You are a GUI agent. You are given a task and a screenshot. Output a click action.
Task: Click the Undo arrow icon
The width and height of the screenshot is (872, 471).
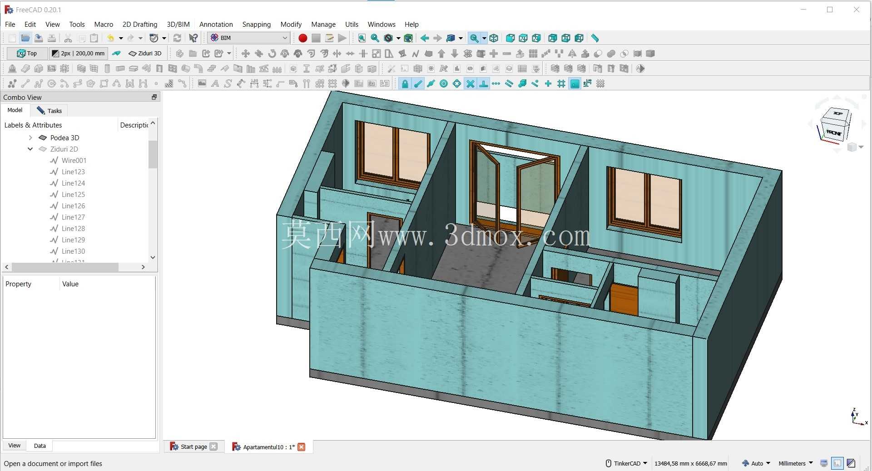pos(110,38)
